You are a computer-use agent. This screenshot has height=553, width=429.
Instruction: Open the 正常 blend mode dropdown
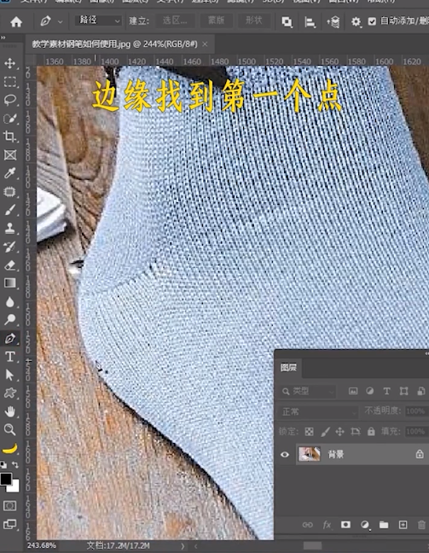(x=319, y=411)
